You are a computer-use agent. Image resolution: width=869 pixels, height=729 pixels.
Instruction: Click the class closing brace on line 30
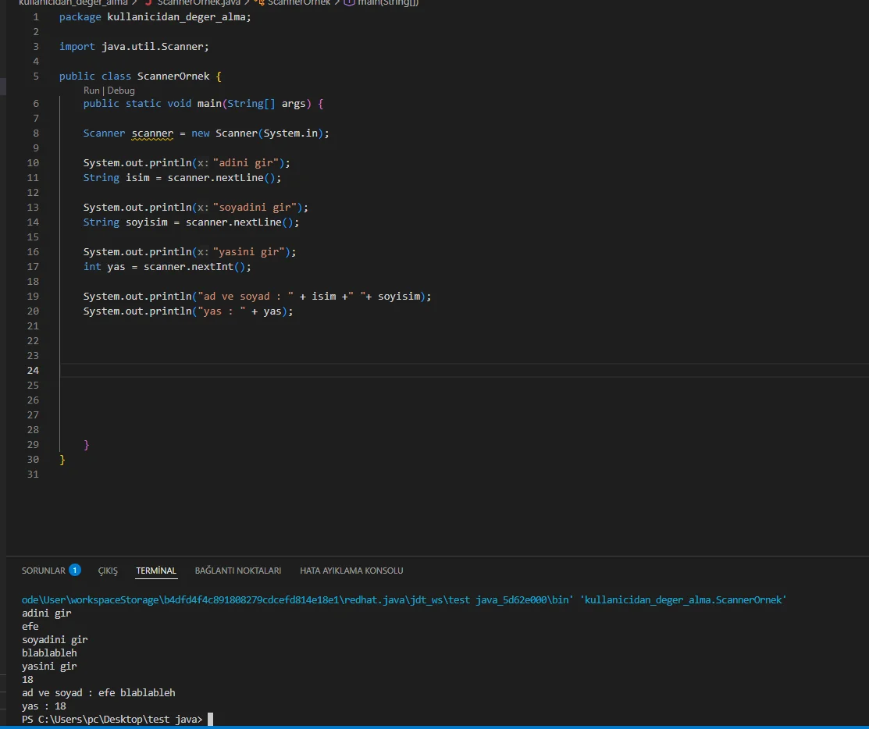[62, 460]
